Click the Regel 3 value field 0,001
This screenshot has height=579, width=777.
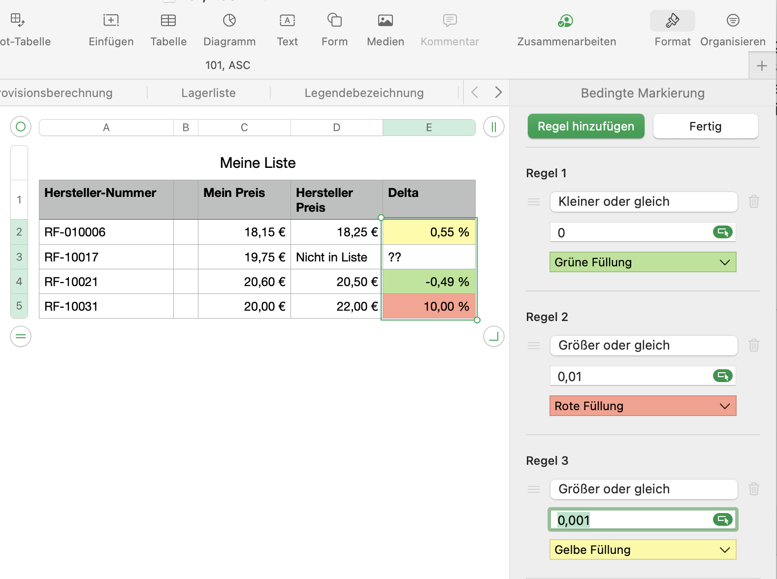pos(633,520)
